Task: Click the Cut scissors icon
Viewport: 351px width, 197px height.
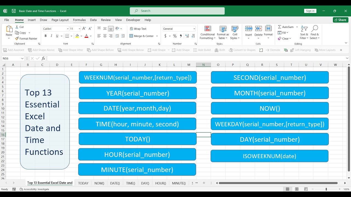Action: tap(17, 27)
